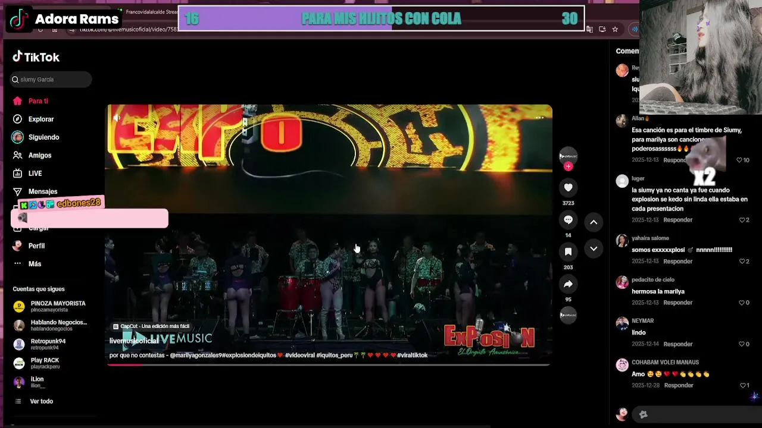Open Play RACK followed account
Screen dimensions: 762x428
coord(37,363)
